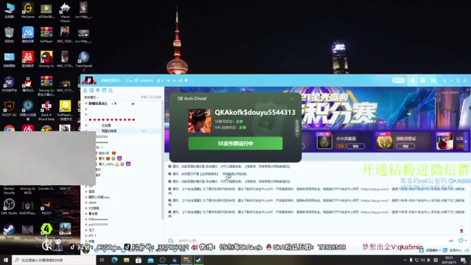Click the clock in the system tray
471x265 pixels.
(x=449, y=260)
